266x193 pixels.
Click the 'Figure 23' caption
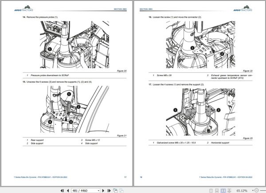248,138
